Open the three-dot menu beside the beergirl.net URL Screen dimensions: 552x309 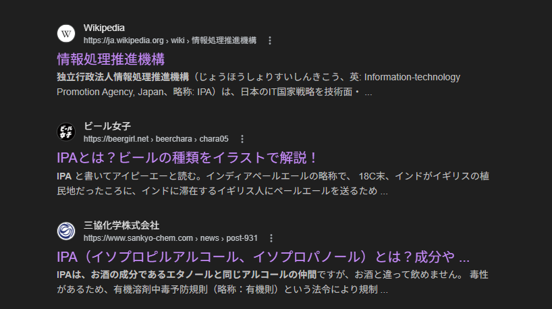[x=242, y=139]
